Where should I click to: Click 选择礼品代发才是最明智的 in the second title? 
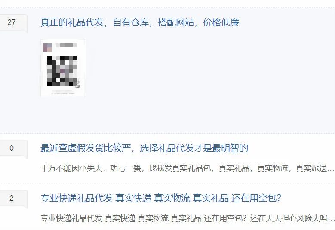tap(194, 148)
